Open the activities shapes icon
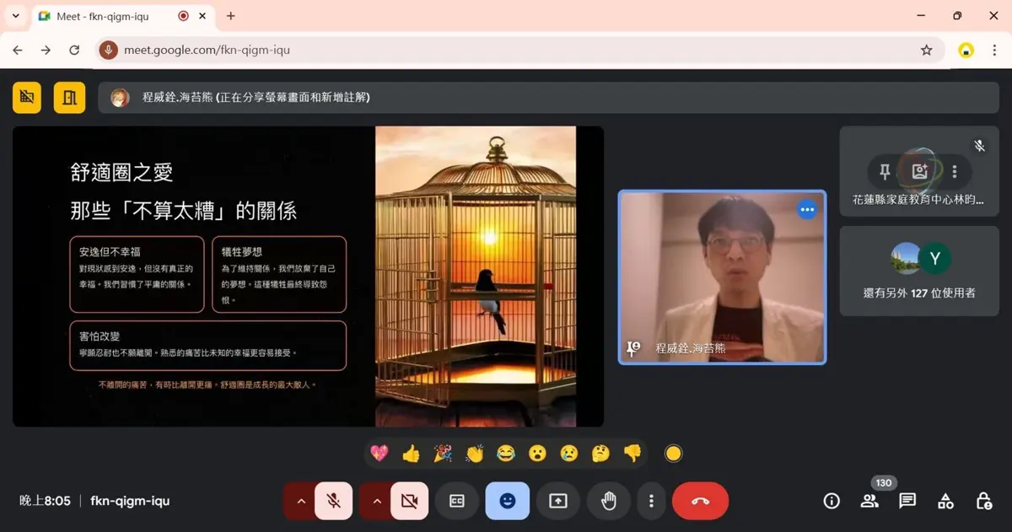Screen dimensions: 1012x532 point(945,501)
